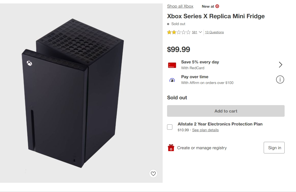The image size is (296, 192).
Task: Click the Affirm logo icon
Action: coord(172,80)
